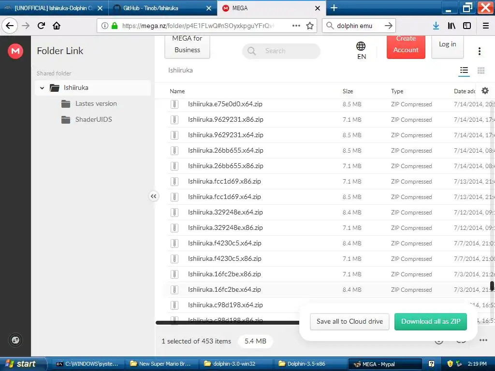The width and height of the screenshot is (495, 371).
Task: Select Ishiiruka folder in tree
Action: pyautogui.click(x=93, y=88)
